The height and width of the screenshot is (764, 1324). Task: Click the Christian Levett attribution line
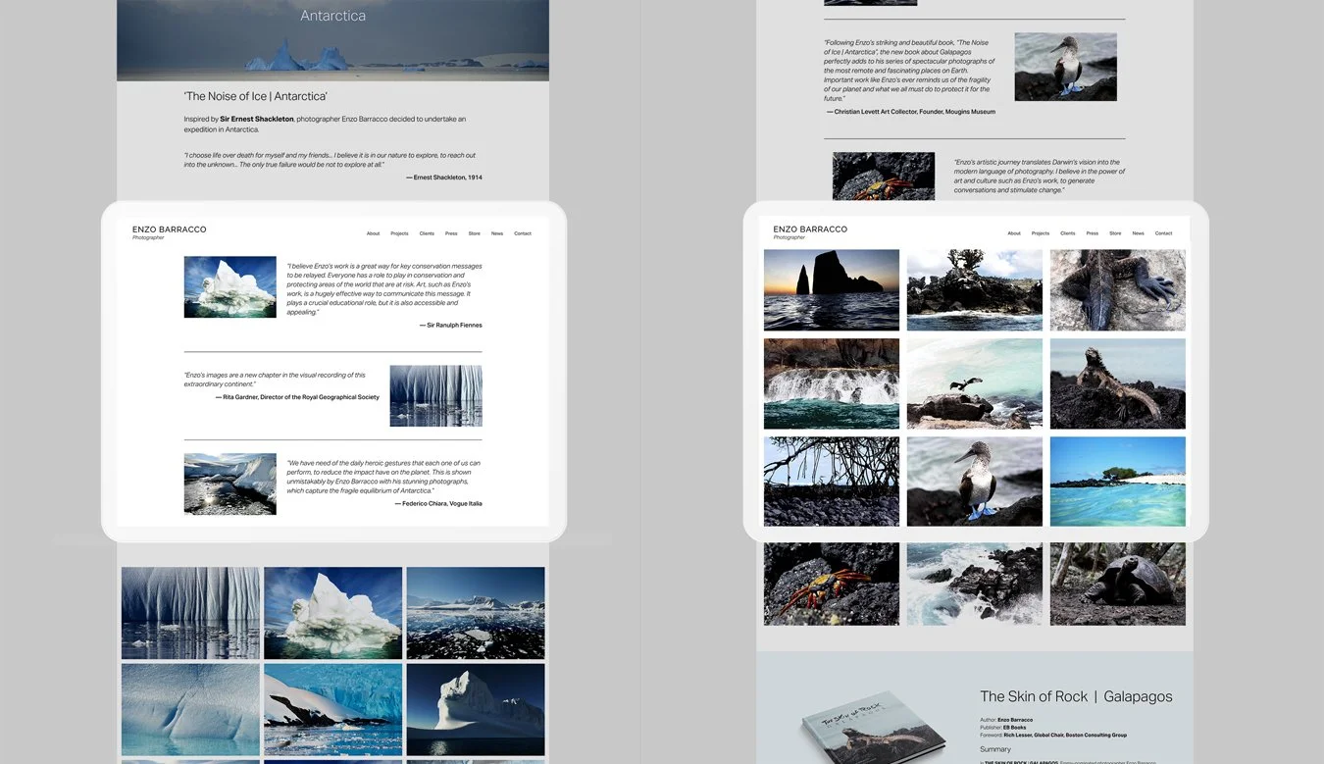[911, 112]
